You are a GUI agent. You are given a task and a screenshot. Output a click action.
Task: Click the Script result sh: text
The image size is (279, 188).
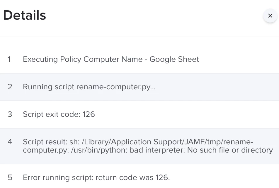51,142
